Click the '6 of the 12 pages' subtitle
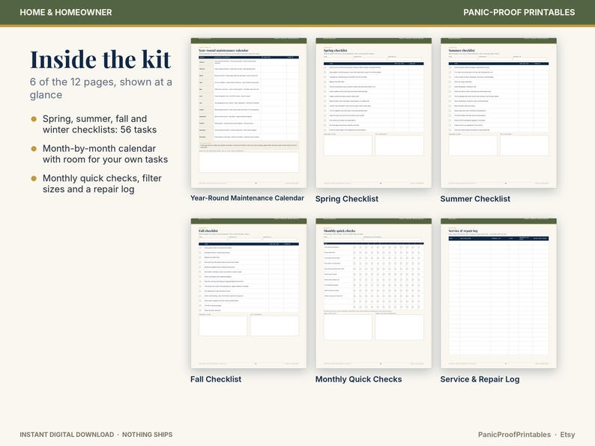Image resolution: width=595 pixels, height=446 pixels. (x=101, y=88)
